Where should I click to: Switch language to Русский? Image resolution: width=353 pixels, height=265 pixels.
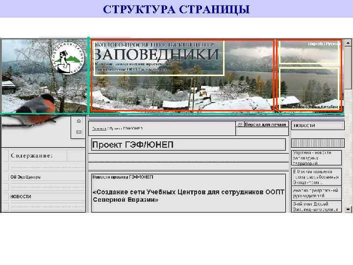pyautogui.click(x=333, y=44)
